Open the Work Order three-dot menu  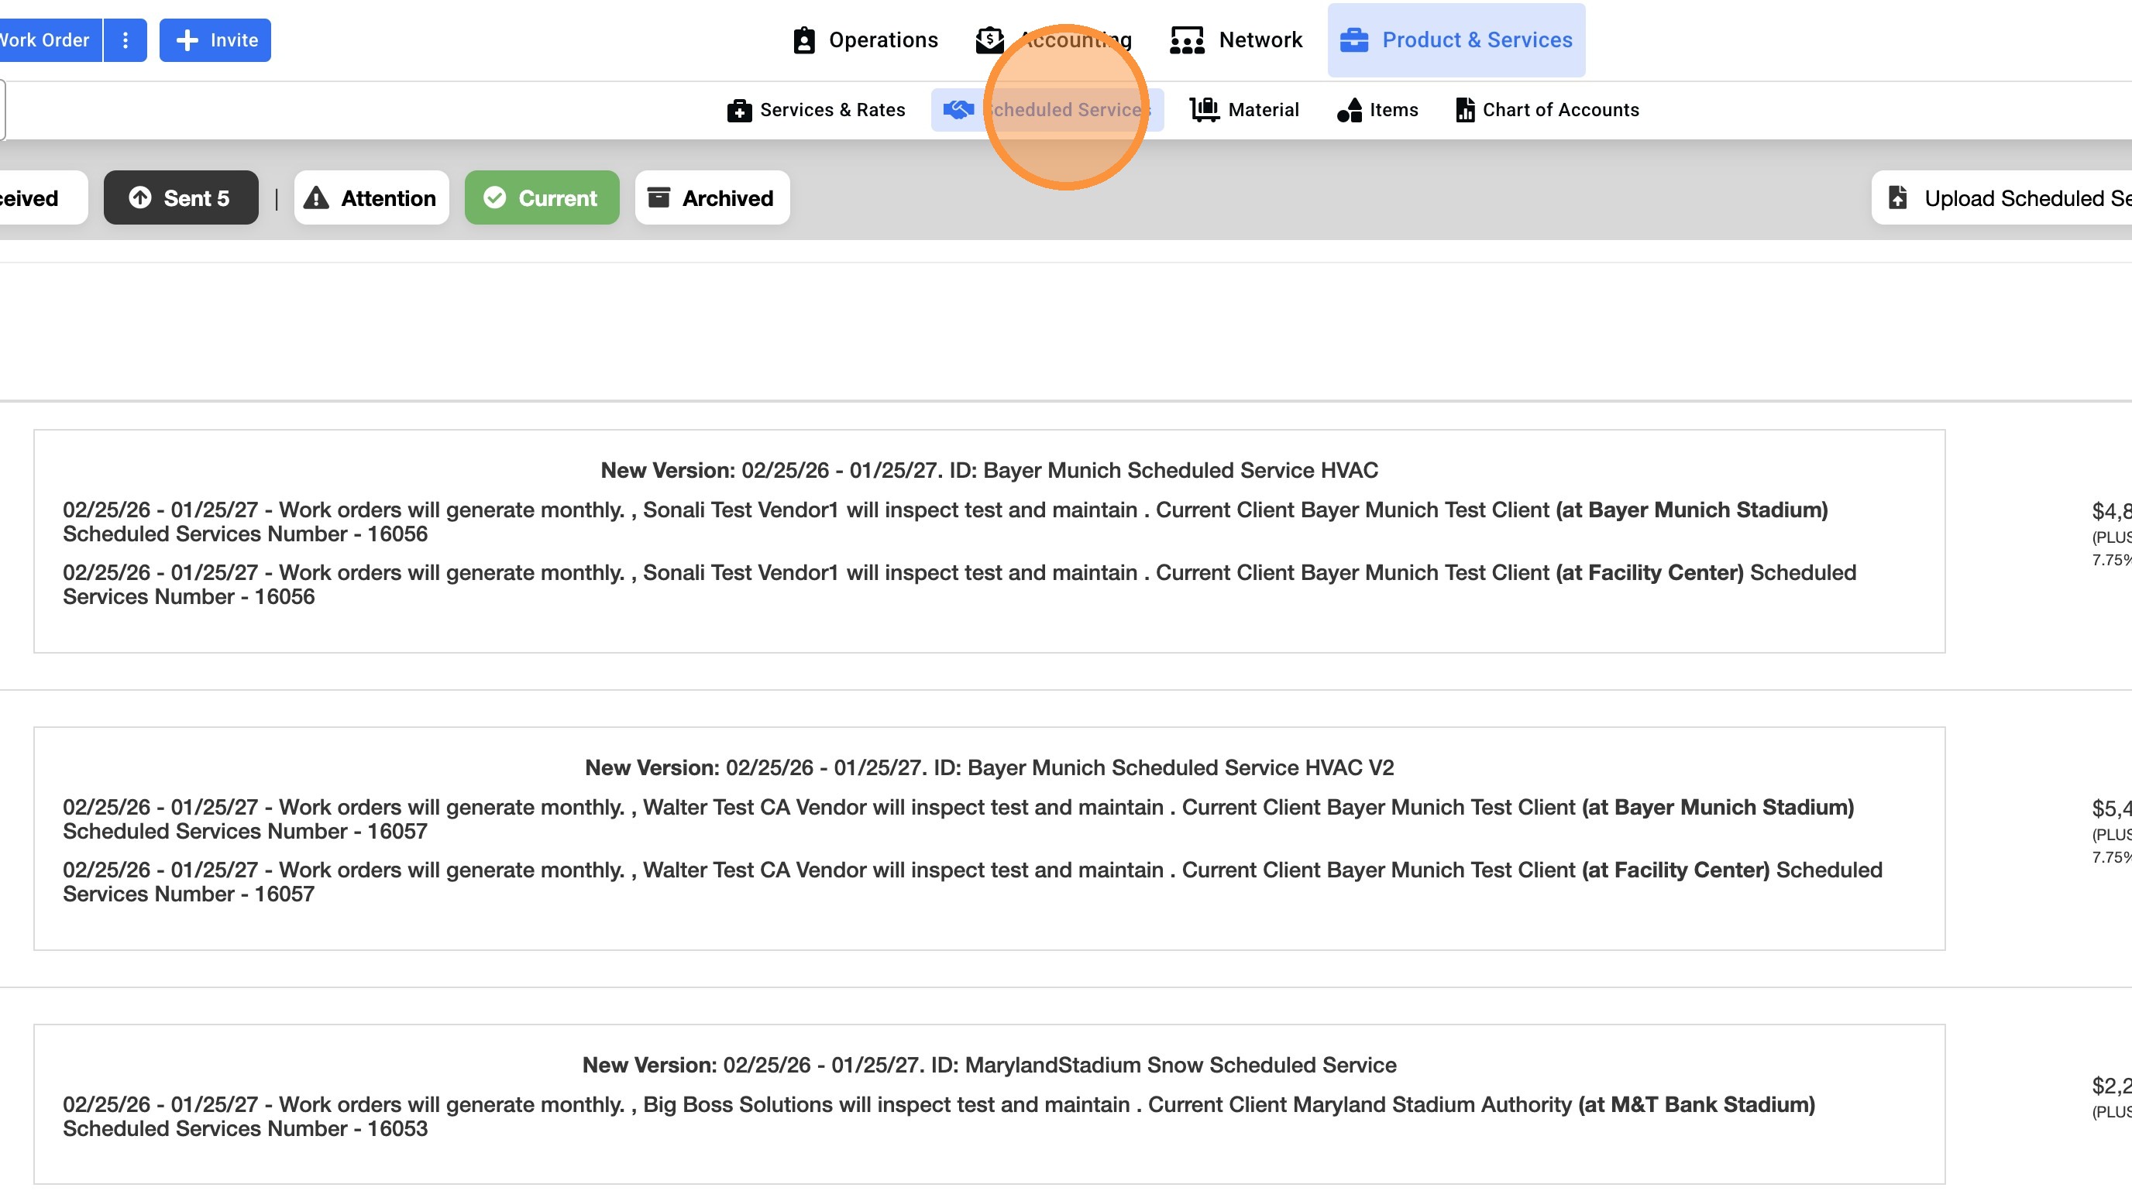(125, 39)
